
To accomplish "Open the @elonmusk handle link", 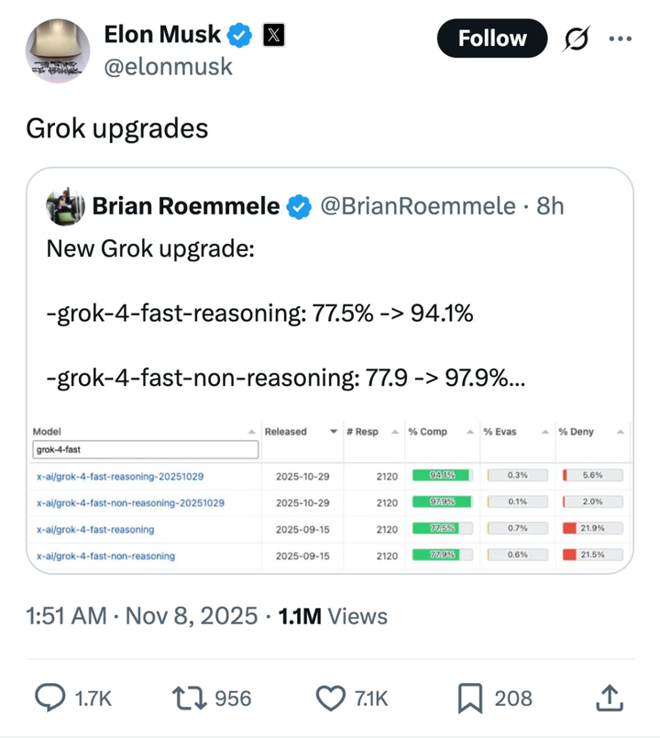I will click(169, 66).
